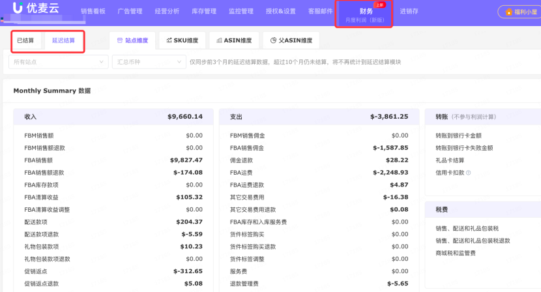Open 授权&设置 menu
Screen dimensions: 541x292
281,11
